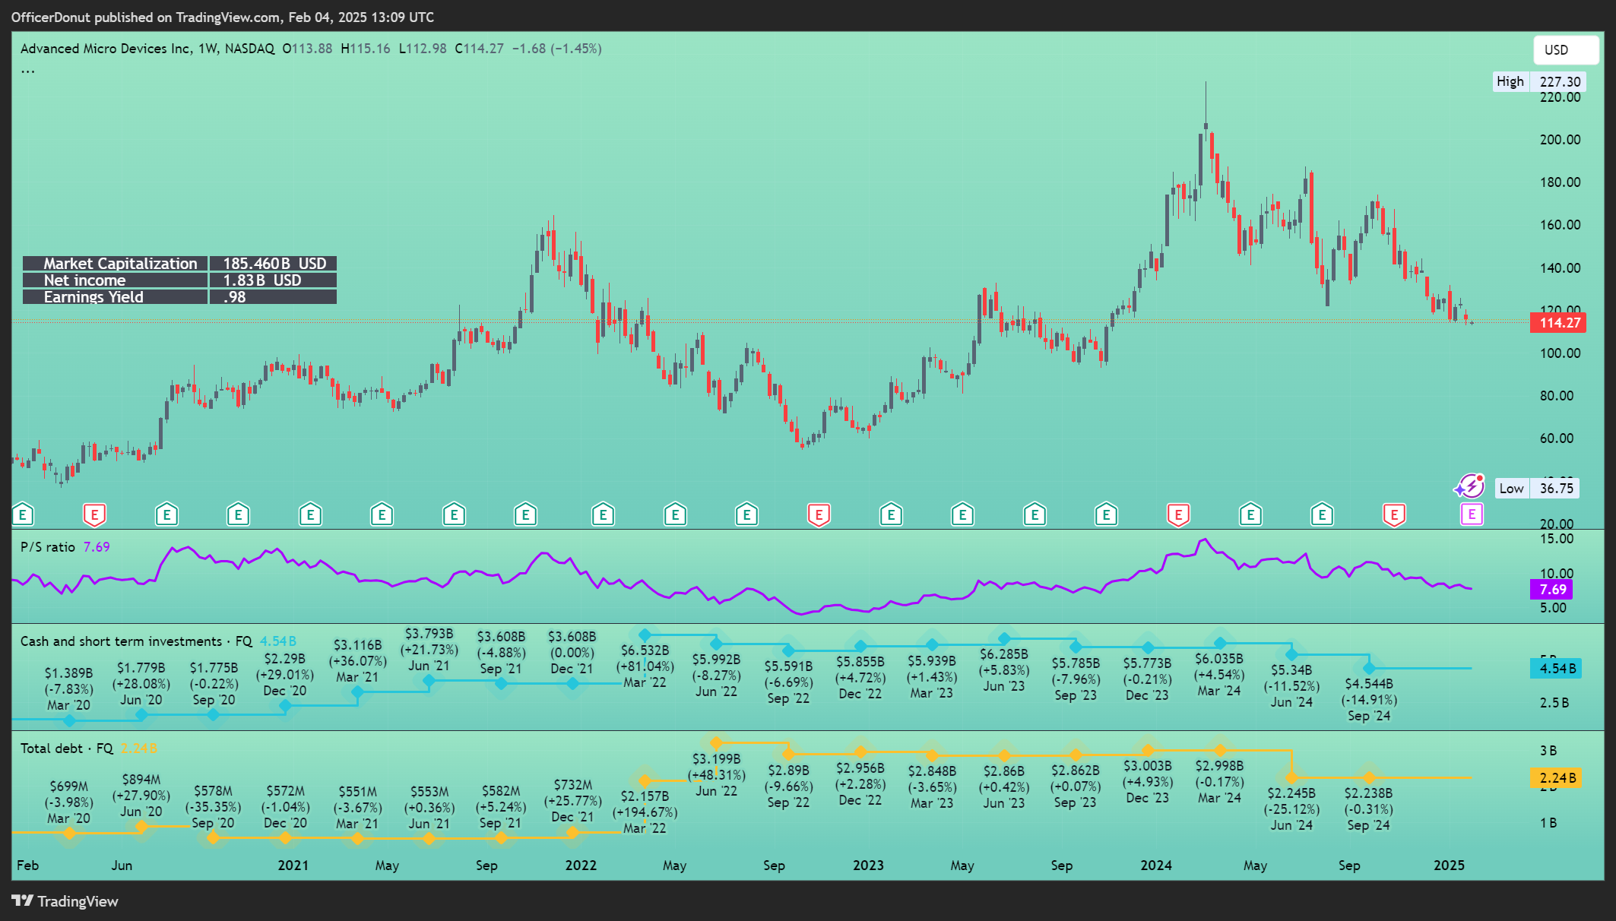Click the green earnings E marker above May 2023
The image size is (1616, 921).
point(963,515)
